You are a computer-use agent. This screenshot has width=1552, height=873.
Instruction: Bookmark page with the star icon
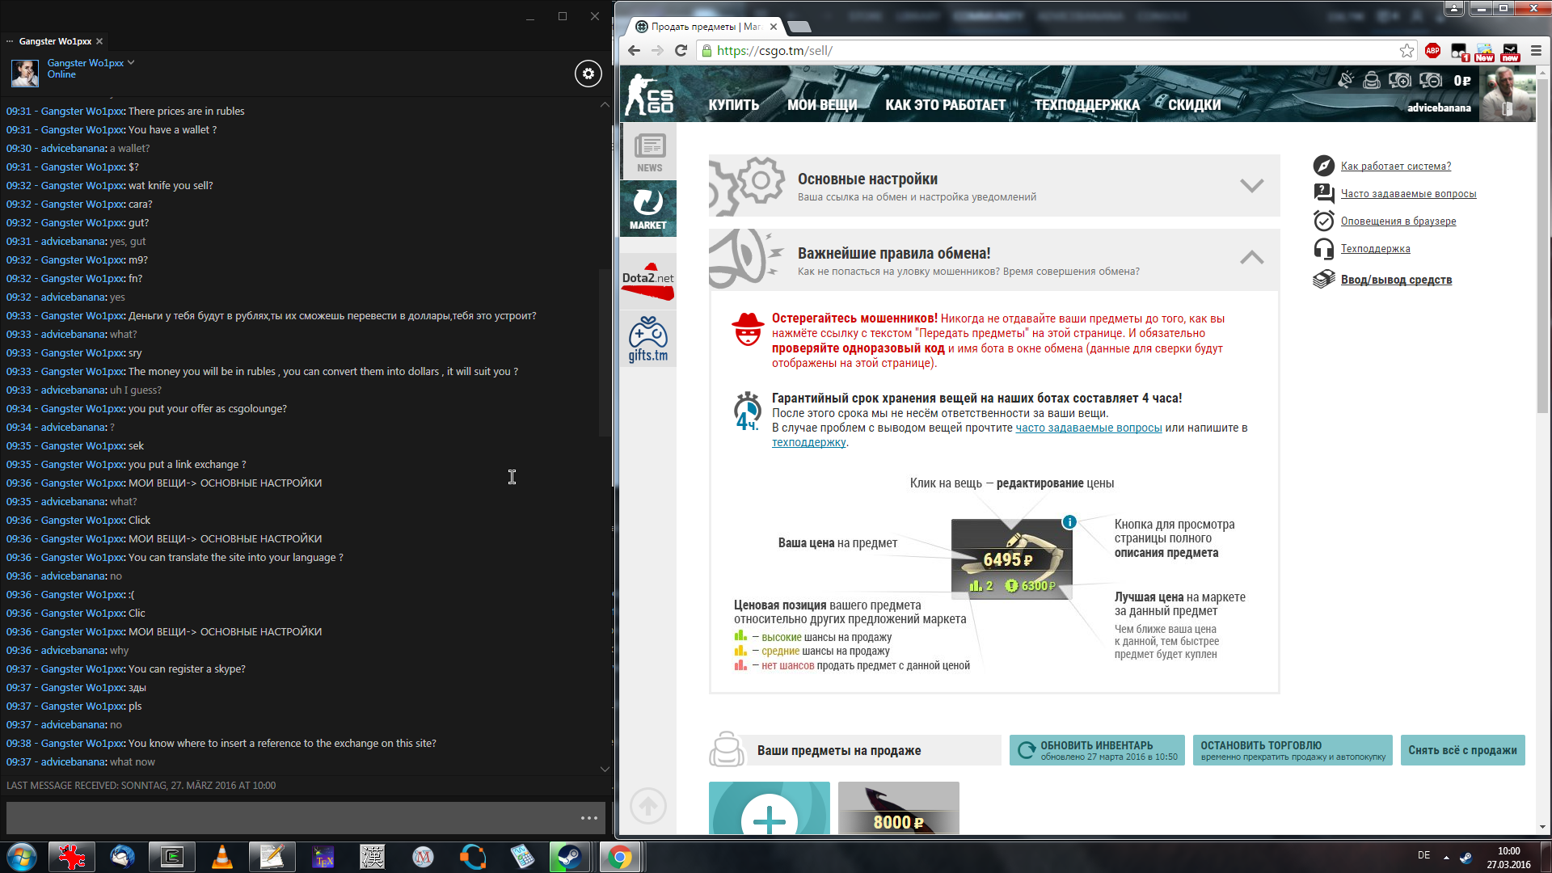tap(1406, 51)
